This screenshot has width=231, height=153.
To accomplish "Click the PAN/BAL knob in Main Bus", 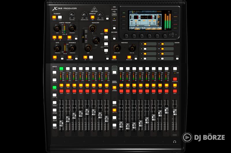I will [132, 48].
